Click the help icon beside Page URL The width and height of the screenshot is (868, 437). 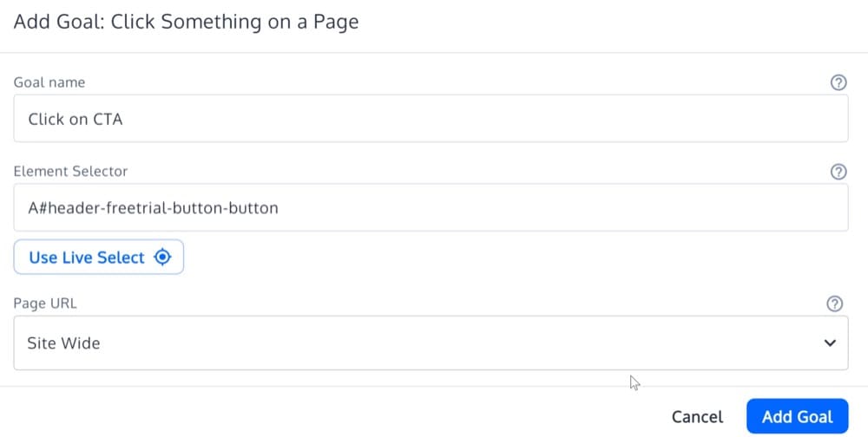pyautogui.click(x=835, y=303)
